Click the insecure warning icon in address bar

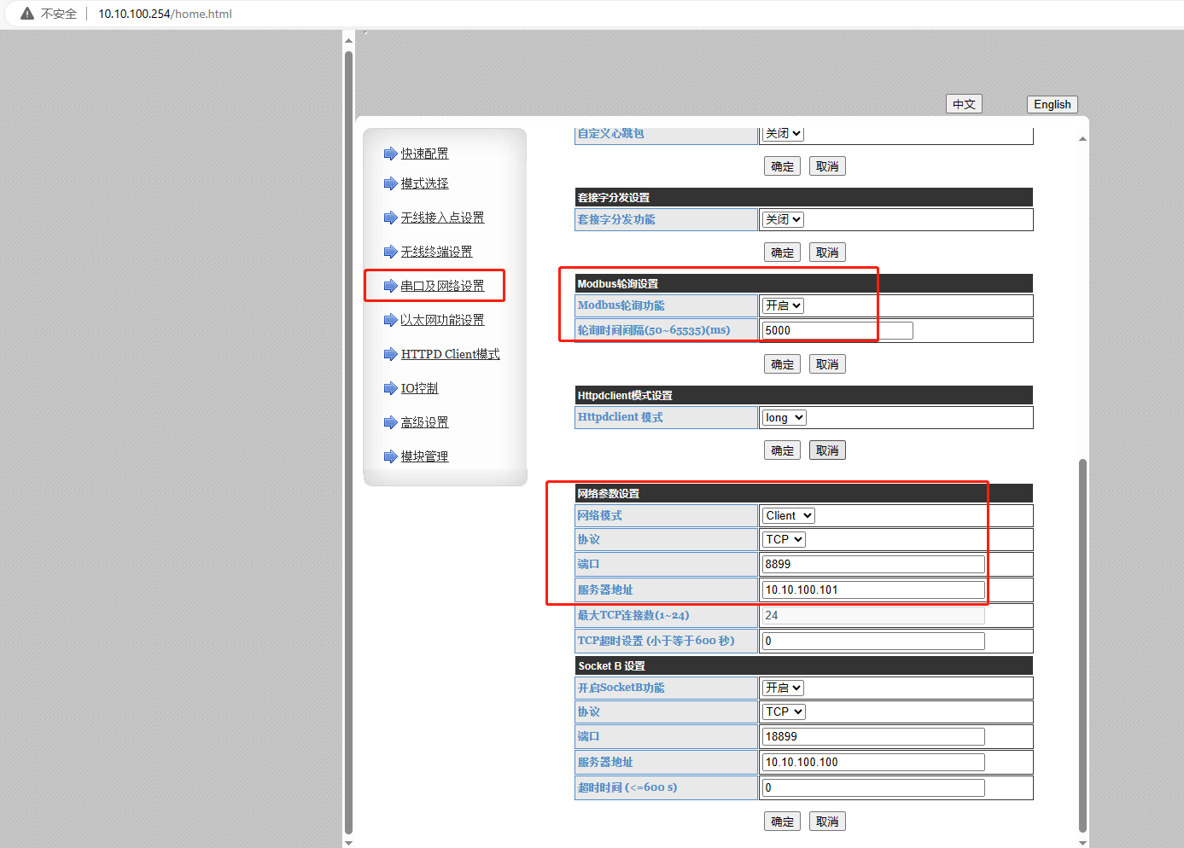pyautogui.click(x=27, y=14)
